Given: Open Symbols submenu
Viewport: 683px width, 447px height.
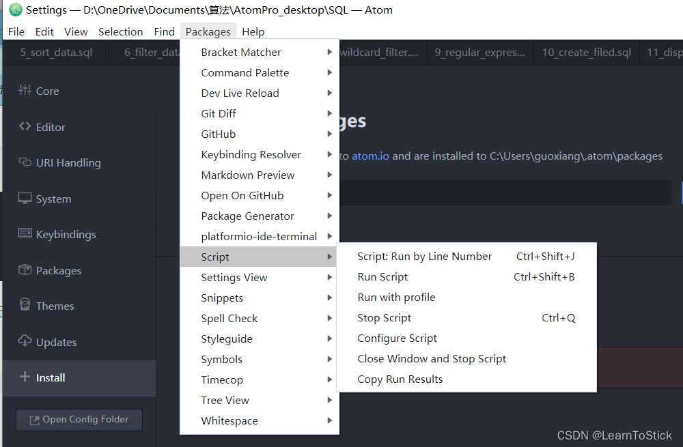Looking at the screenshot, I should (x=259, y=359).
